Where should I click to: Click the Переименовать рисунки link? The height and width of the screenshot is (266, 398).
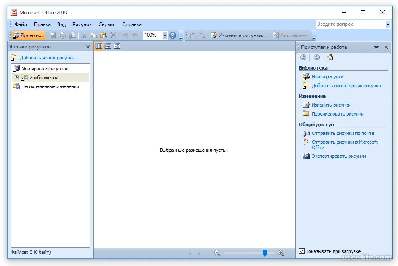(x=338, y=114)
